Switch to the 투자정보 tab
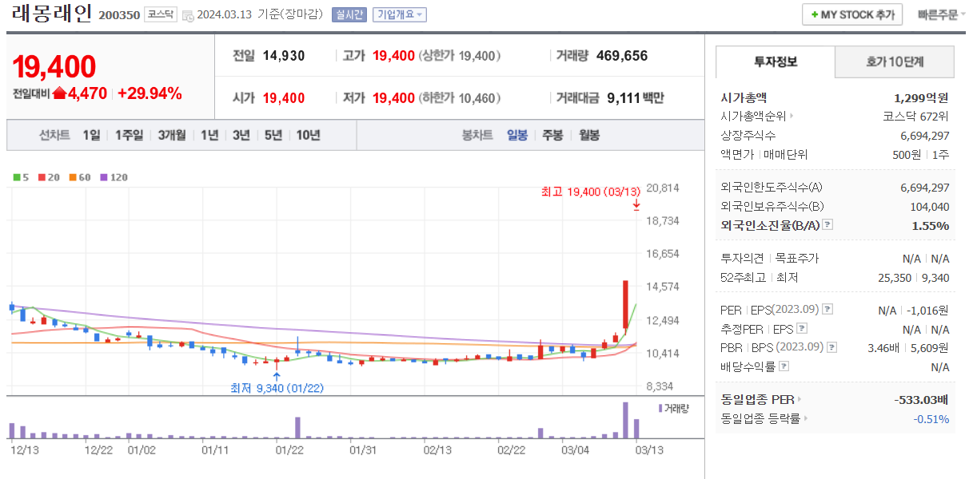Image resolution: width=973 pixels, height=479 pixels. point(775,61)
